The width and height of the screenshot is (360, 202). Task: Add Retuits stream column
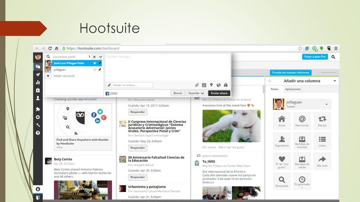pyautogui.click(x=322, y=121)
